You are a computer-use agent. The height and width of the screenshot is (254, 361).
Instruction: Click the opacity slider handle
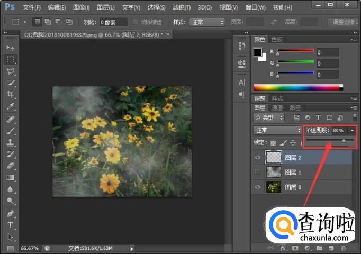coord(344,141)
